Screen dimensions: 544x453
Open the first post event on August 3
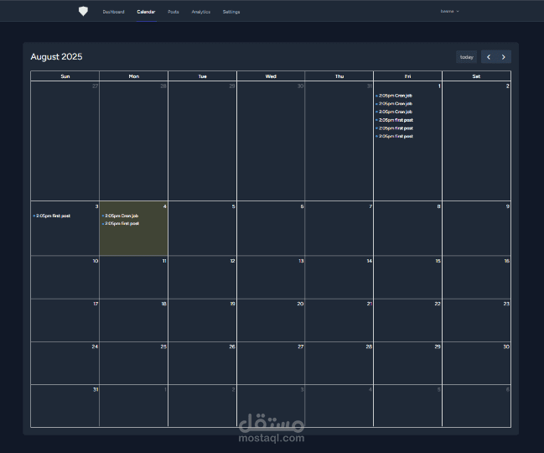tap(52, 216)
